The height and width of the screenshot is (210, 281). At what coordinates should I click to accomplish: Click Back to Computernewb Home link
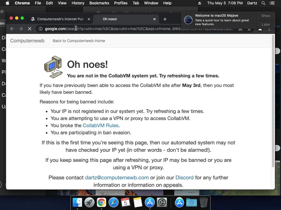pos(79,41)
